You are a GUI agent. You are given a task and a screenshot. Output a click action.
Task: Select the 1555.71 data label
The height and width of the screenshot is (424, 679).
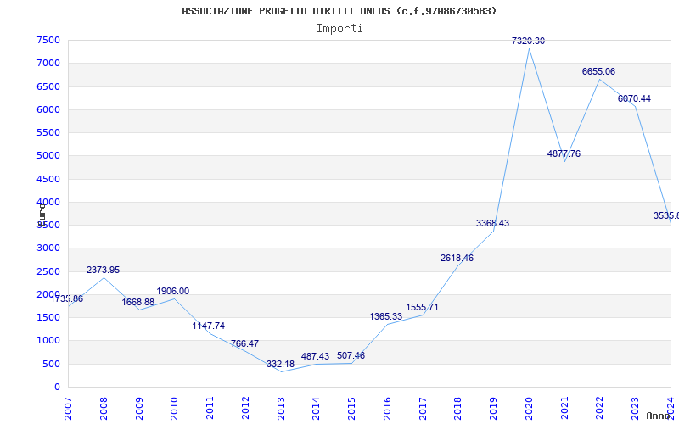(x=422, y=307)
